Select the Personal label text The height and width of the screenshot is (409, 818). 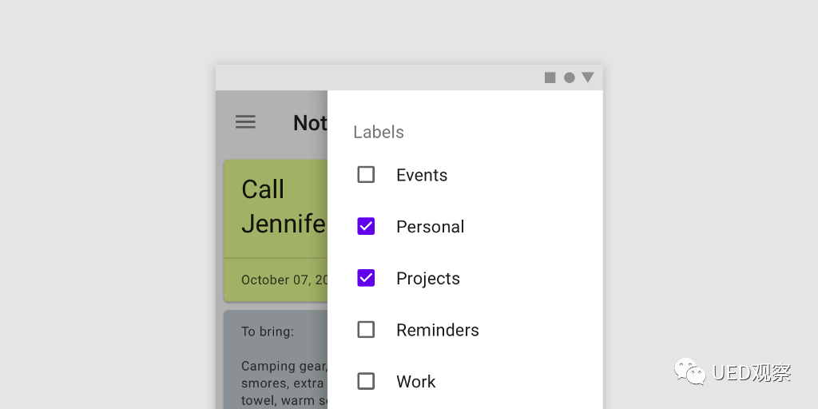[x=430, y=227]
